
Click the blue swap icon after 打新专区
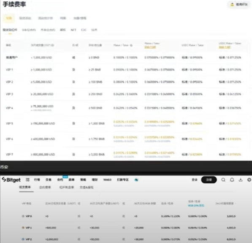pos(136,180)
